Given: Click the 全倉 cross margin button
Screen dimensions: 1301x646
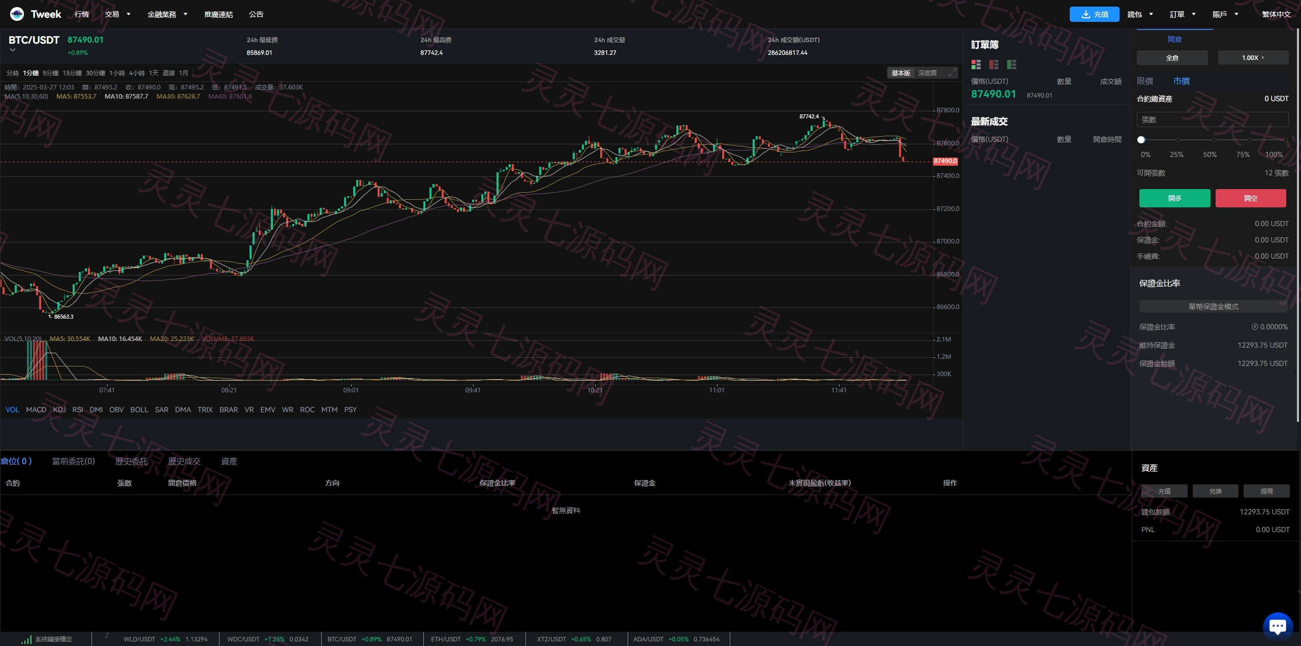Looking at the screenshot, I should coord(1172,57).
